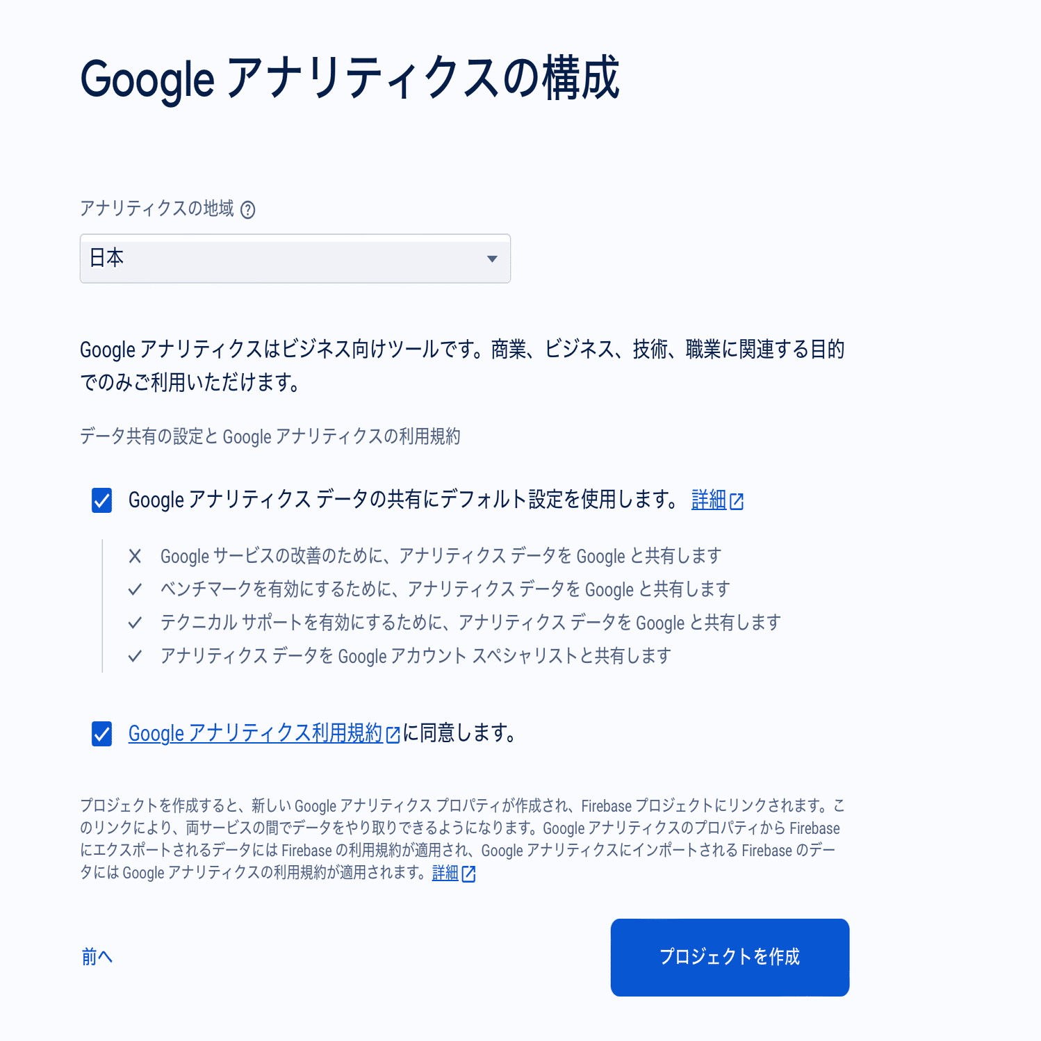Click the データ共有の設定 section label
This screenshot has height=1041, width=1041.
pyautogui.click(x=270, y=436)
